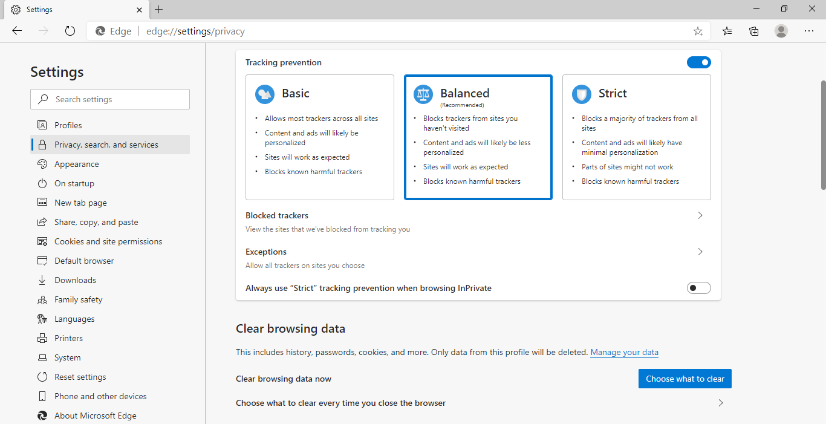Enable Strict tracking for InPrivate toggle
The image size is (826, 424).
coord(698,288)
